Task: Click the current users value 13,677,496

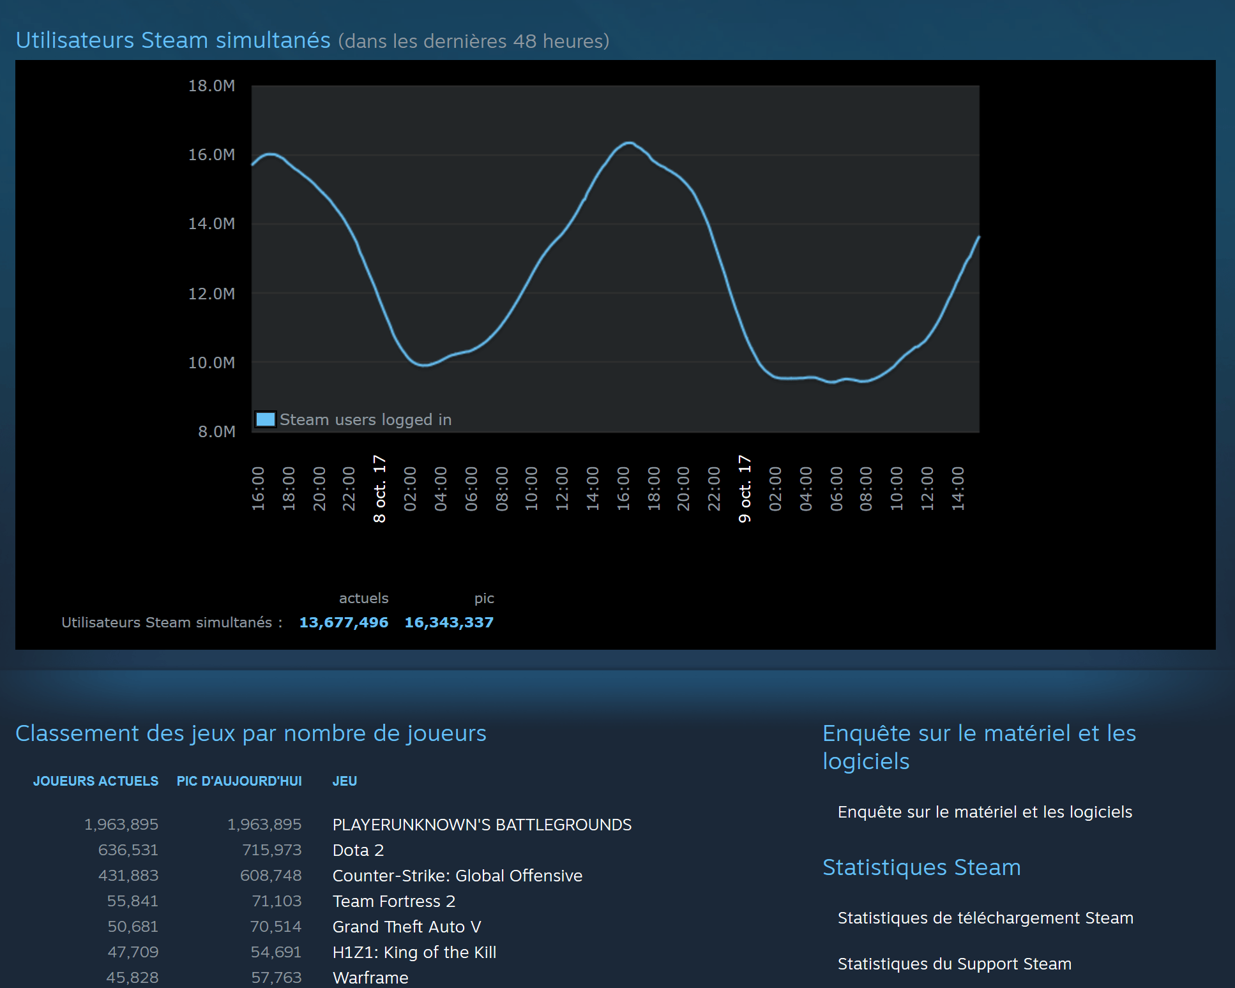Action: pos(344,622)
